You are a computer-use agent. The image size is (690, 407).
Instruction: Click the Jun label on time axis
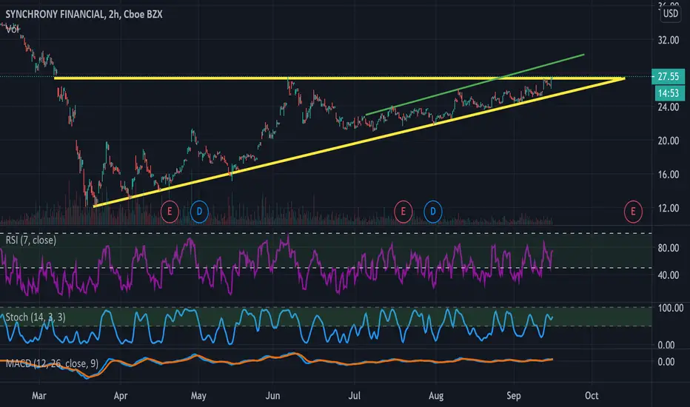(x=273, y=396)
